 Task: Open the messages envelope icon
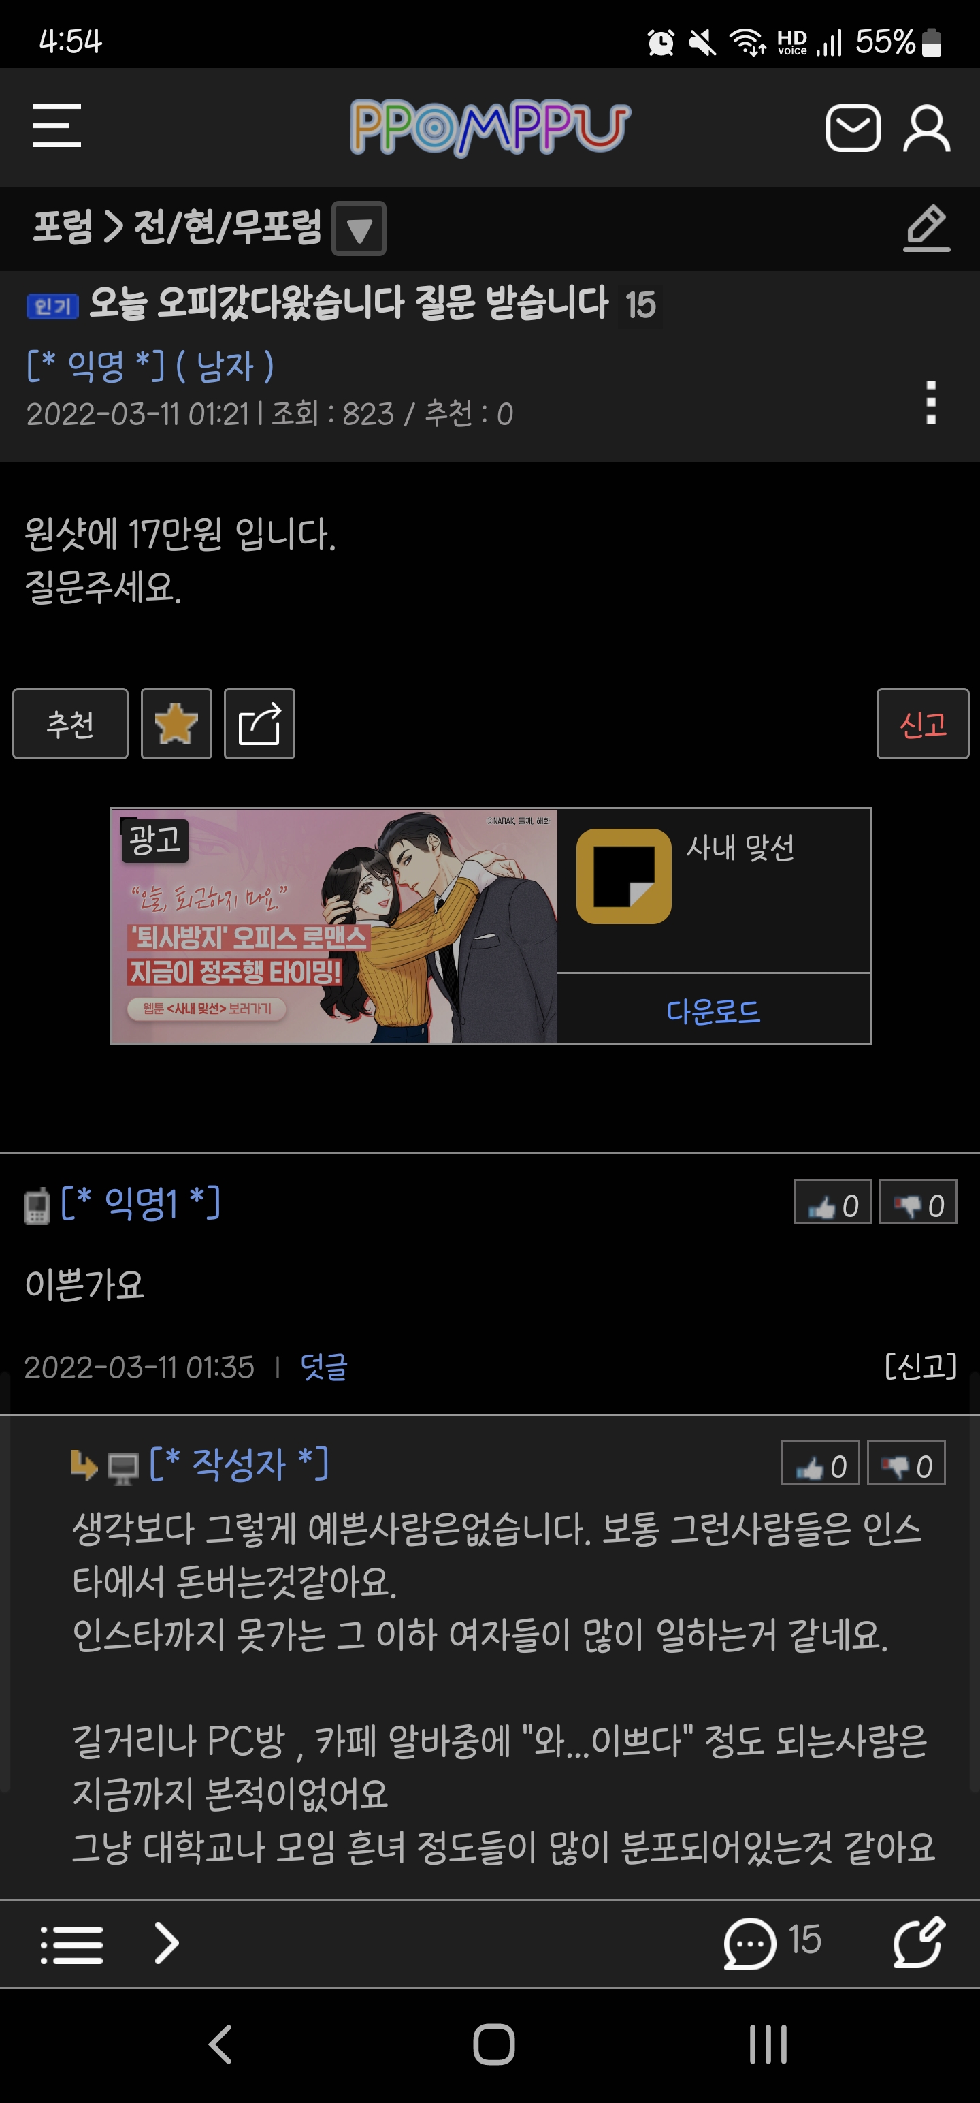point(853,127)
